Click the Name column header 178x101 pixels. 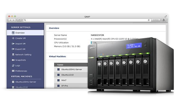(60, 65)
